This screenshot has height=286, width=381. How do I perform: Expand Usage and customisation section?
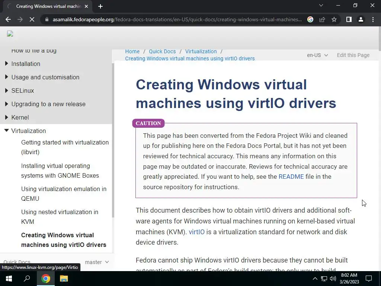7,77
